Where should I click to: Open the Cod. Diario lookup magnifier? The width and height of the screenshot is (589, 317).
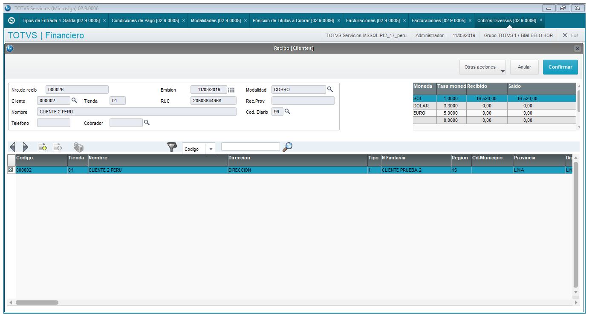click(287, 112)
